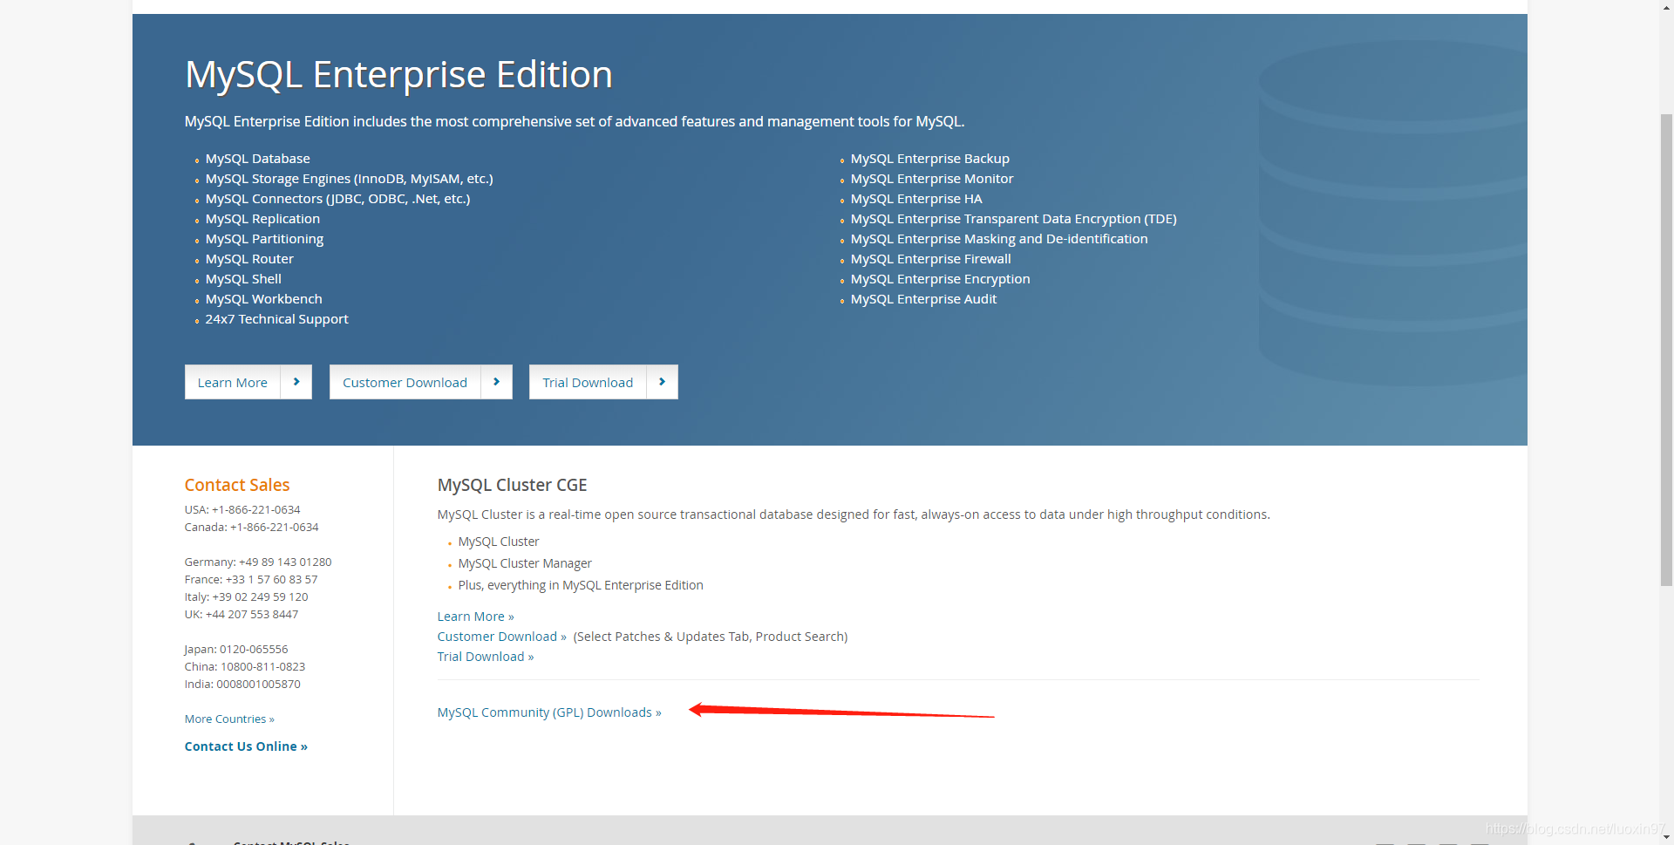Open Customer Download link under MySQL Cluster

pos(502,637)
